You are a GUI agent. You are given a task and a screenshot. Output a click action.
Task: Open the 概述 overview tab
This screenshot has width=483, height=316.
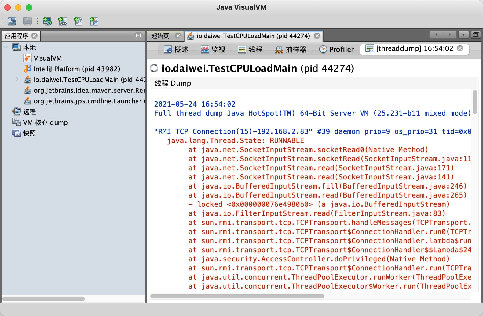[x=176, y=49]
